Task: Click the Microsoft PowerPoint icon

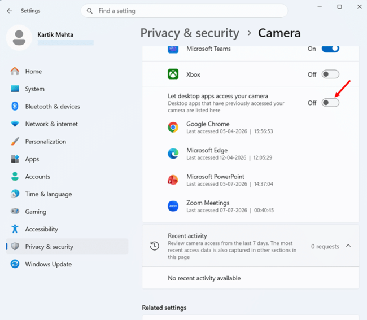Action: pos(173,180)
